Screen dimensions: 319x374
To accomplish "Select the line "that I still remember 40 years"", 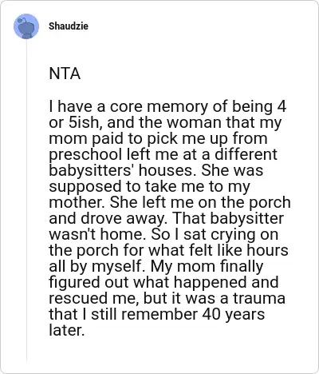I will tap(157, 314).
